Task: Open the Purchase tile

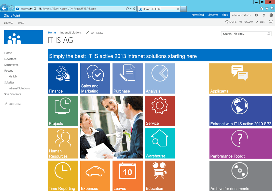Action: click(x=128, y=78)
